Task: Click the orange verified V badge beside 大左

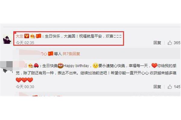Action: [27, 36]
